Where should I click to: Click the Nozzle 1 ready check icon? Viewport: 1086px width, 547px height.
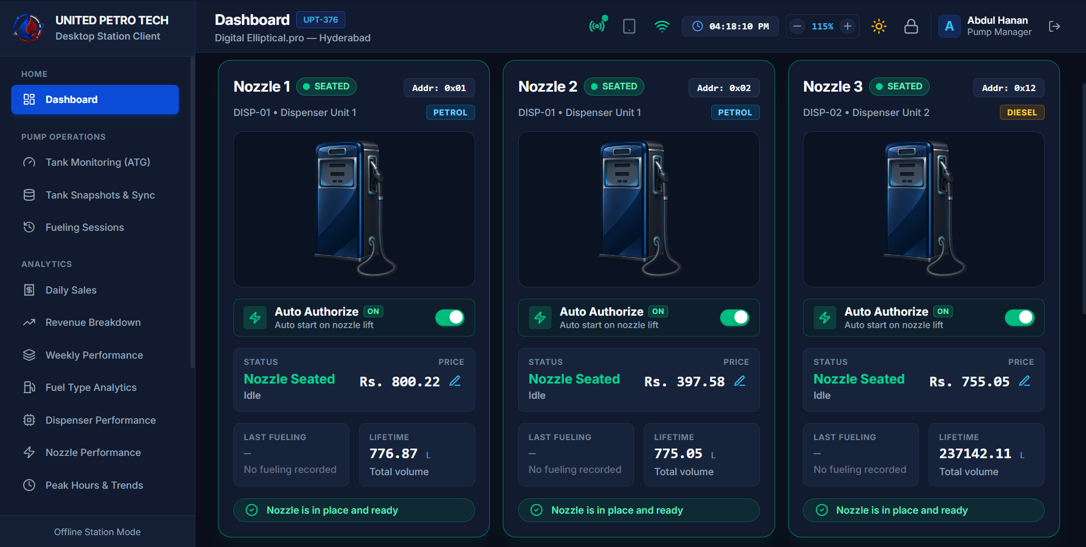click(252, 510)
